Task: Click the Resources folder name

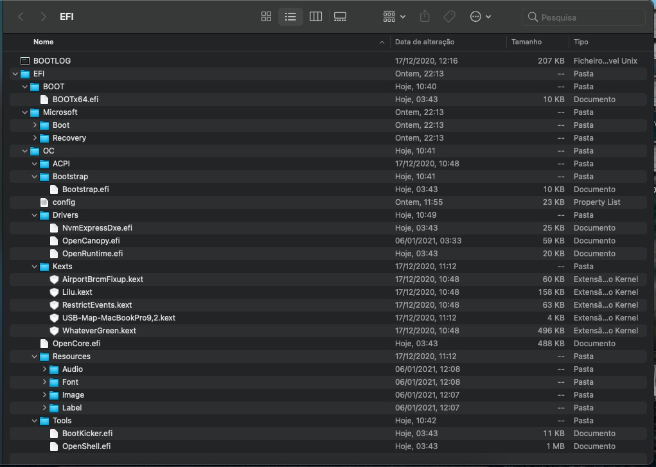Action: tap(71, 357)
